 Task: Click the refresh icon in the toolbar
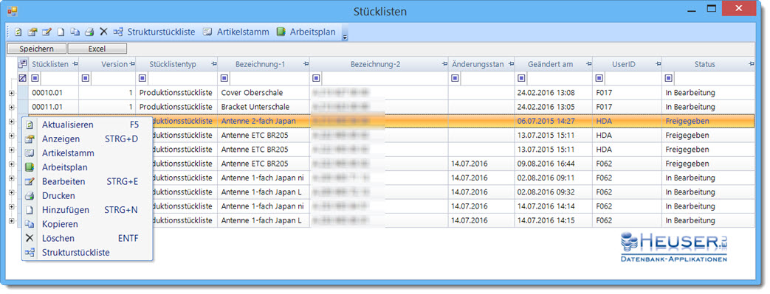coord(18,32)
